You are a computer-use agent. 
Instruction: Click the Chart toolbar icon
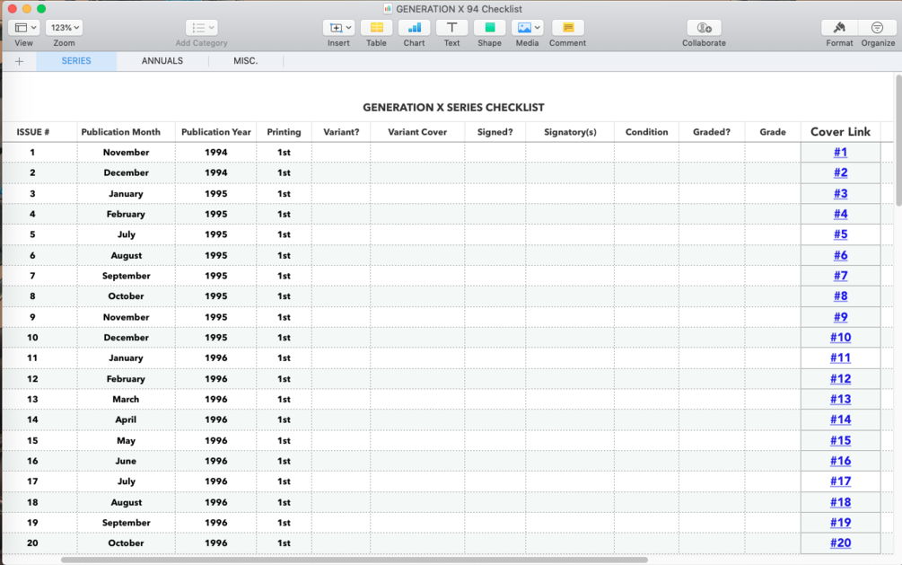pos(414,28)
